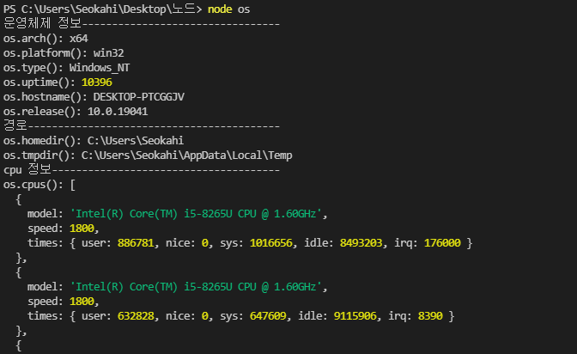Click the idle time value '8493203'
This screenshot has height=354, width=577.
tap(361, 243)
